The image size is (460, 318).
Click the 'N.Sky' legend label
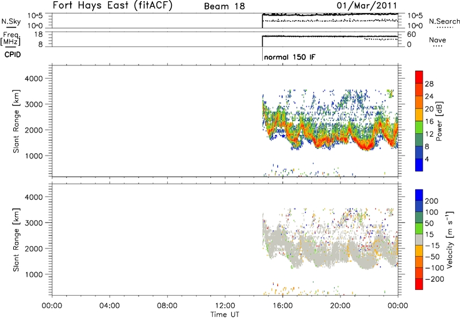coord(11,21)
